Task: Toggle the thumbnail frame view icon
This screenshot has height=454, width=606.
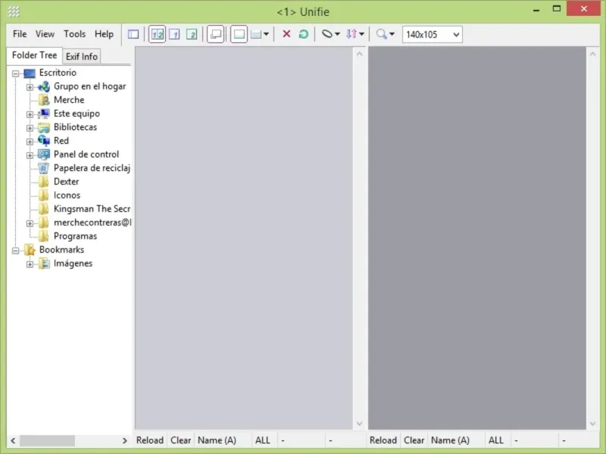Action: click(239, 34)
